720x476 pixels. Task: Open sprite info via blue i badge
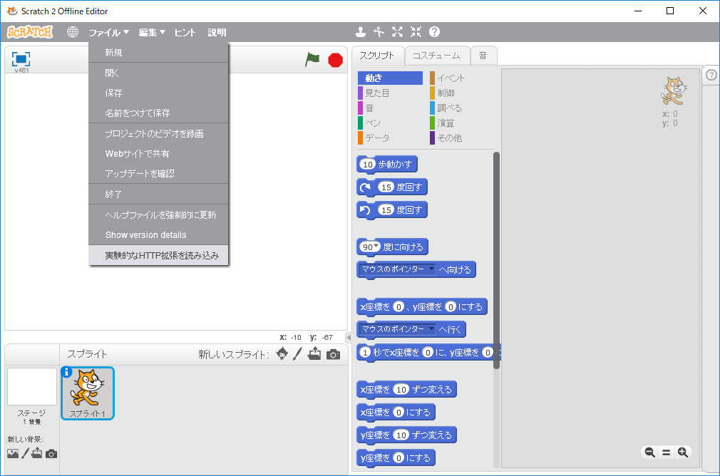pyautogui.click(x=67, y=371)
